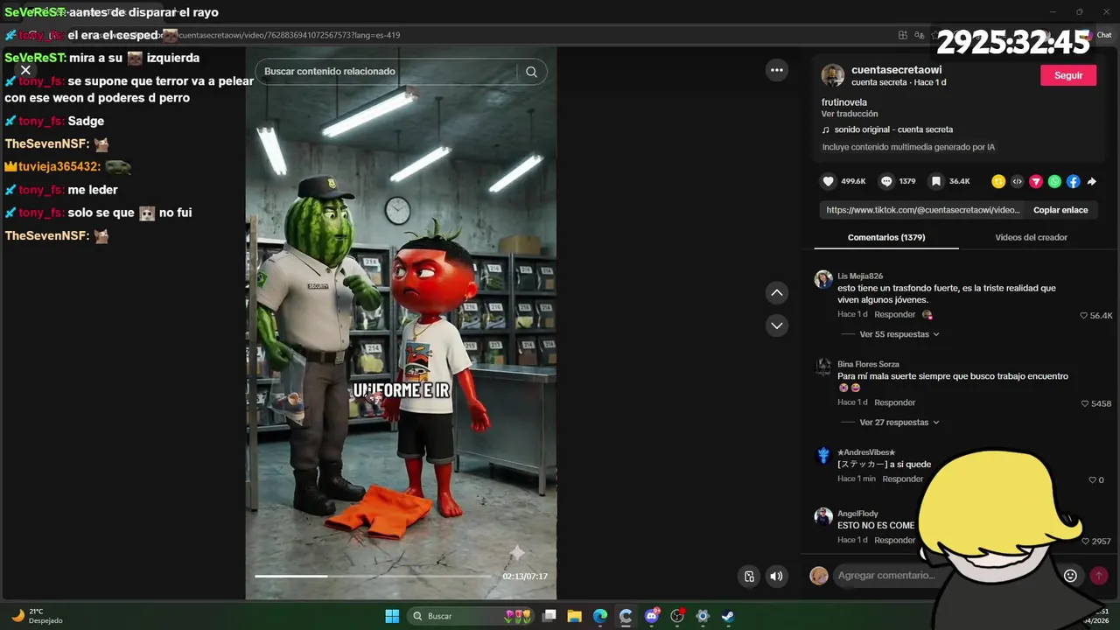This screenshot has height=630, width=1120.
Task: Click the cuentasecretaowi profile avatar
Action: pyautogui.click(x=833, y=75)
